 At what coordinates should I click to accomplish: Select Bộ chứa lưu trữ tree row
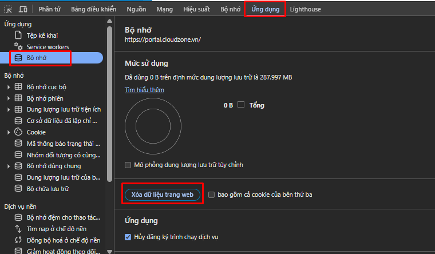pyautogui.click(x=52, y=189)
